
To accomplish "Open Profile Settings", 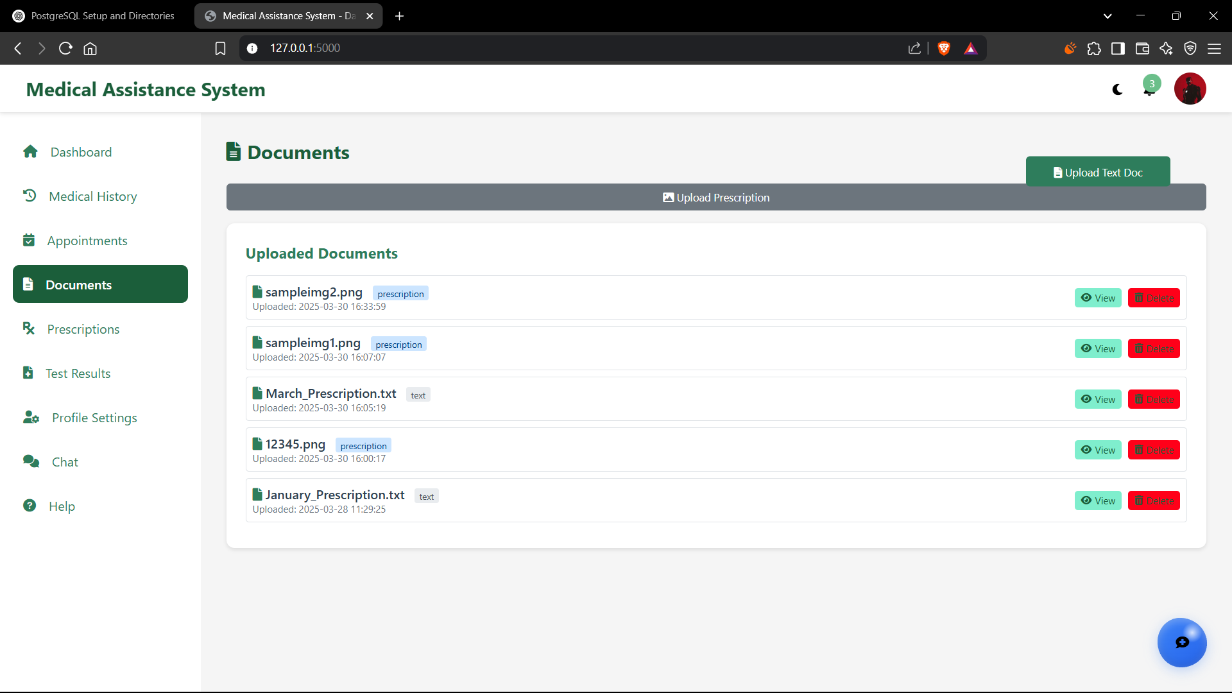I will tap(100, 418).
